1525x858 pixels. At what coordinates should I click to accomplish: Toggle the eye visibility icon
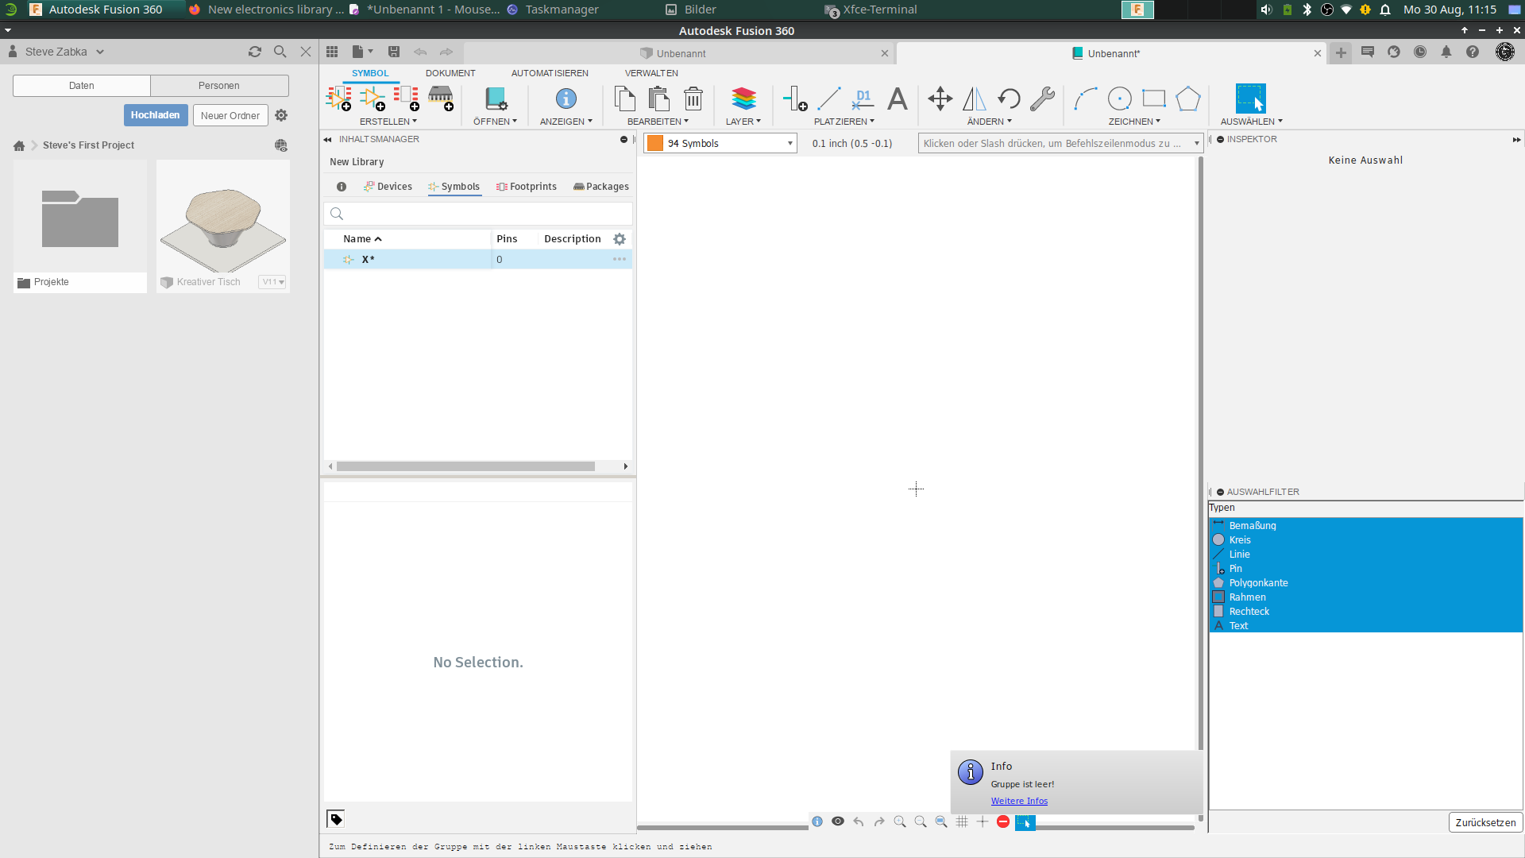(838, 821)
